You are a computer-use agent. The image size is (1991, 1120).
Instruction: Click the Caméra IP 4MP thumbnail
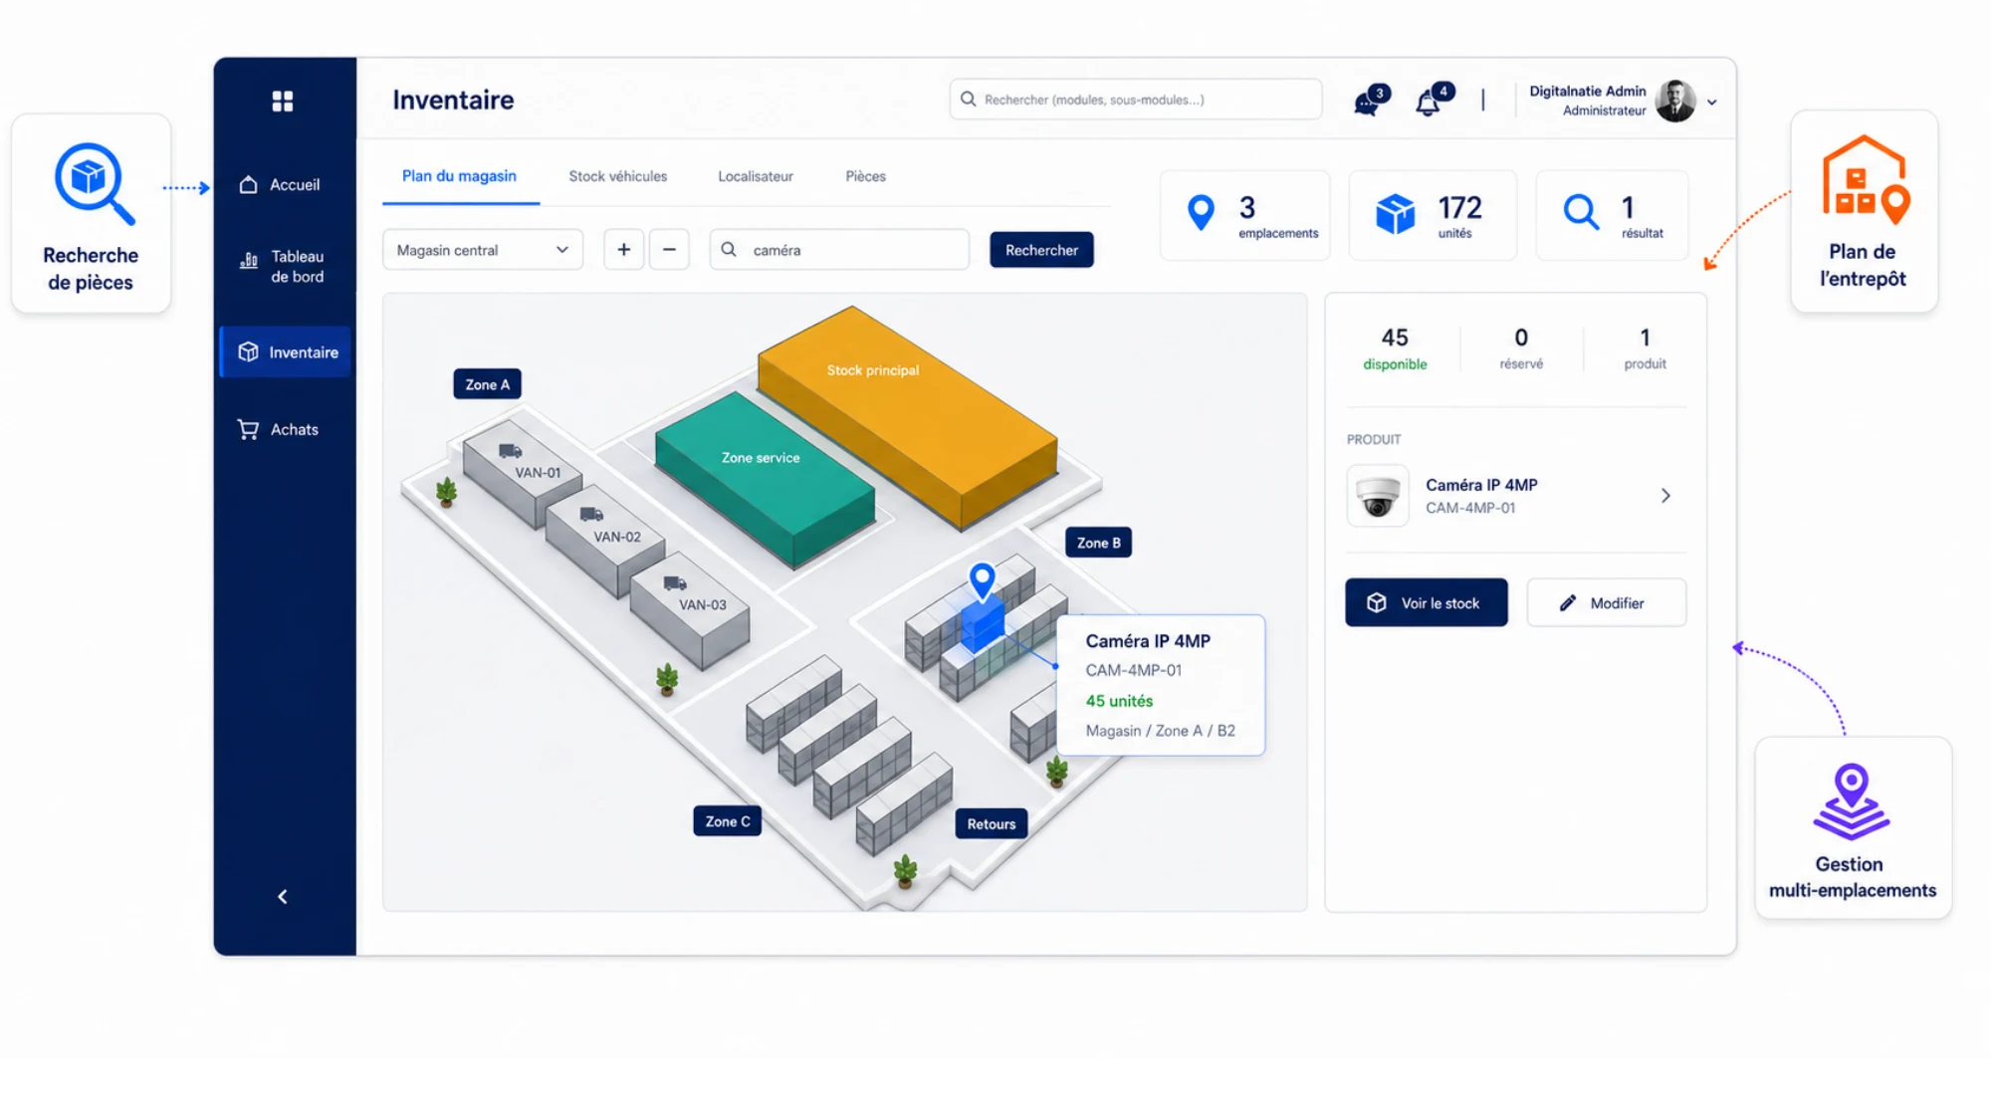(x=1378, y=496)
